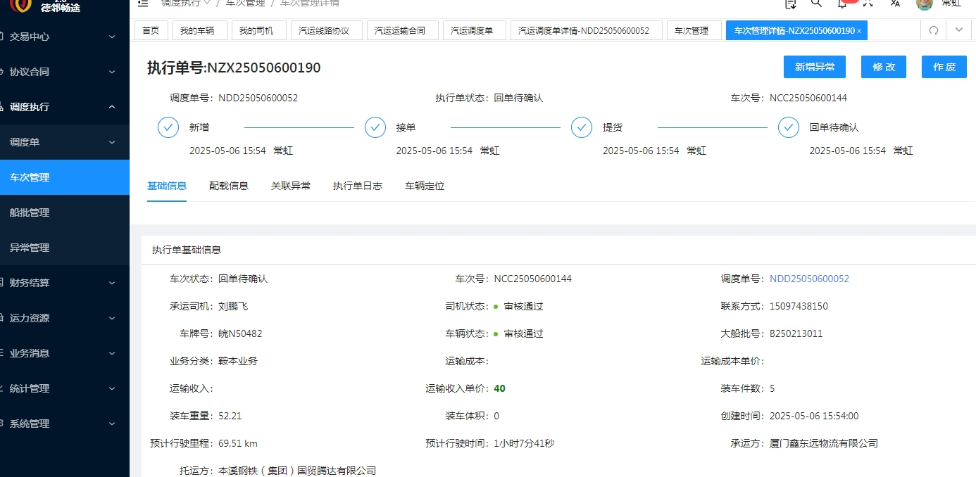Click the check circle icon for 提货 step

click(x=582, y=127)
